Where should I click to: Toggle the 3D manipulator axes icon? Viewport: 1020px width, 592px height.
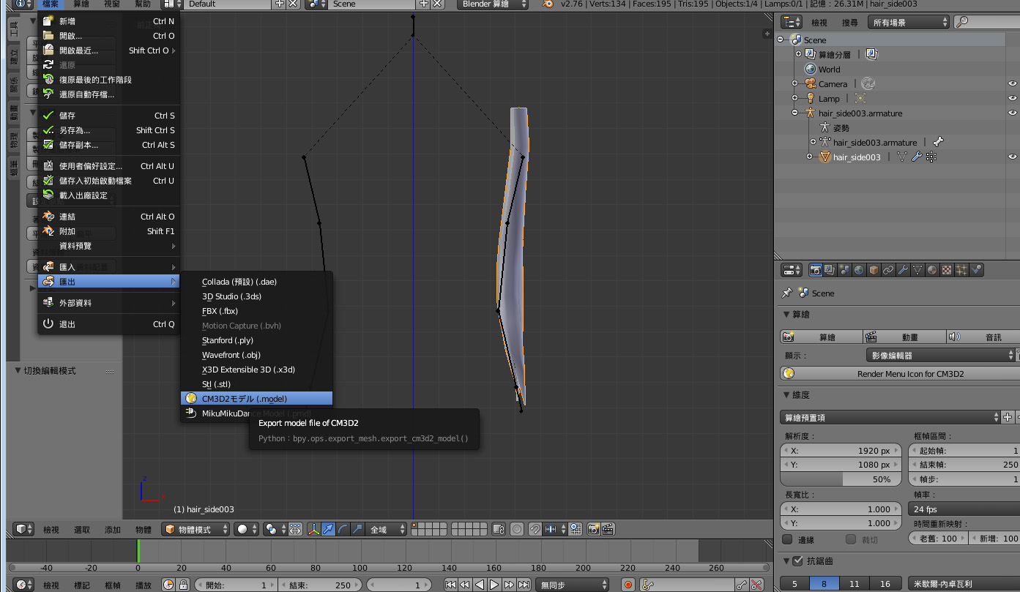coord(313,529)
